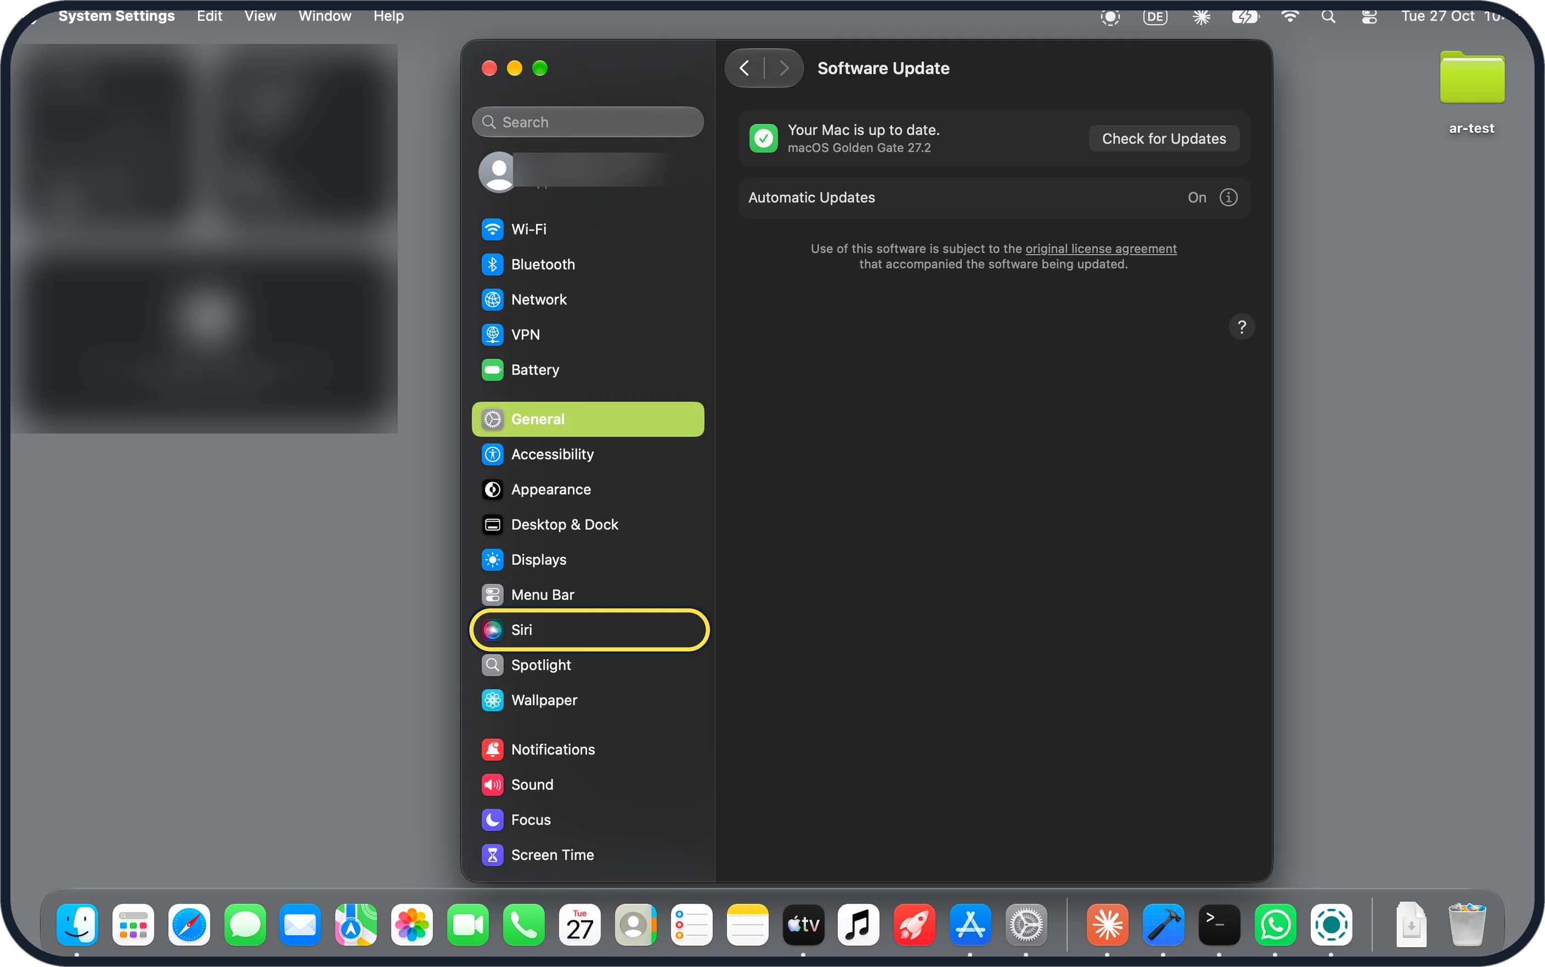Open Notifications settings

click(588, 750)
